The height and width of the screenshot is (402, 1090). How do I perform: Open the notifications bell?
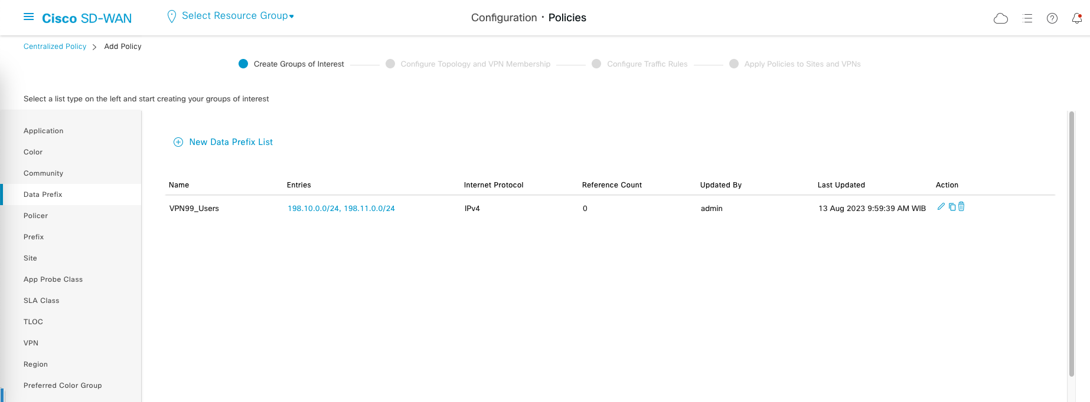(1076, 18)
